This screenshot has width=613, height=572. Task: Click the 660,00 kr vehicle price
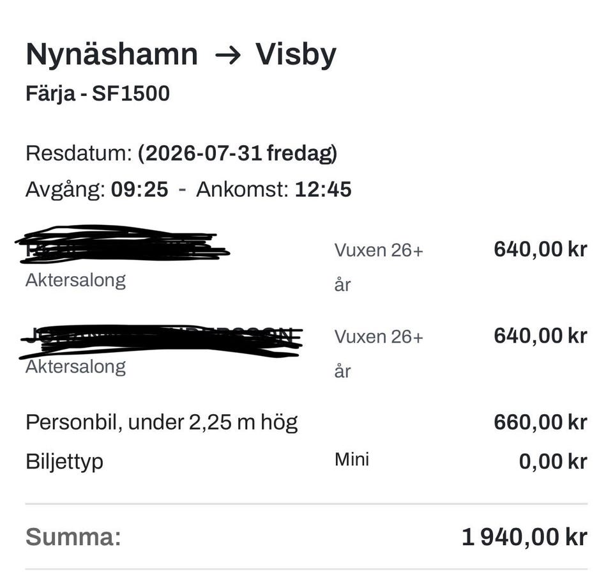click(540, 422)
